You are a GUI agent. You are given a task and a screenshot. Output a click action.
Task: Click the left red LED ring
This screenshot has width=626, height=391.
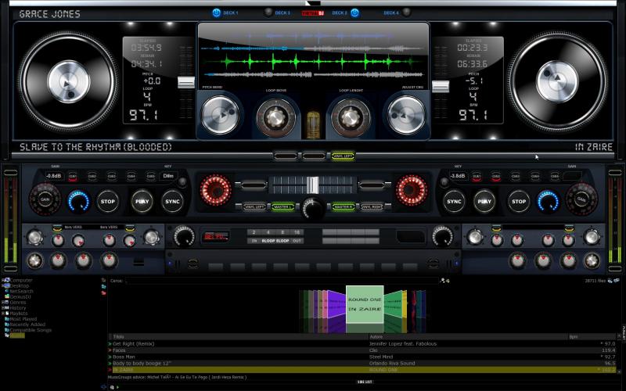pyautogui.click(x=216, y=190)
